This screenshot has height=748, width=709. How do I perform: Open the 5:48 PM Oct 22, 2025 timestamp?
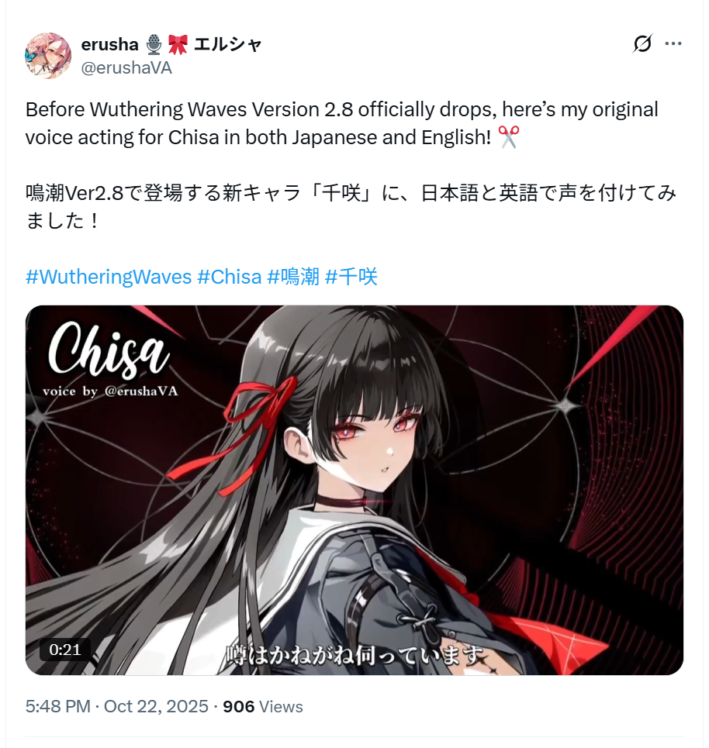[117, 706]
